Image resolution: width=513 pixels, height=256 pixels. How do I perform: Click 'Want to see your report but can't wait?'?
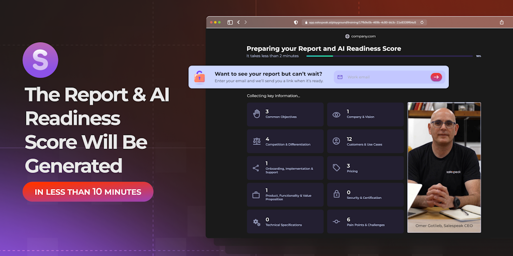coord(269,74)
